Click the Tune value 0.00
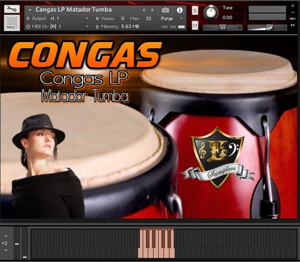 coord(227,17)
